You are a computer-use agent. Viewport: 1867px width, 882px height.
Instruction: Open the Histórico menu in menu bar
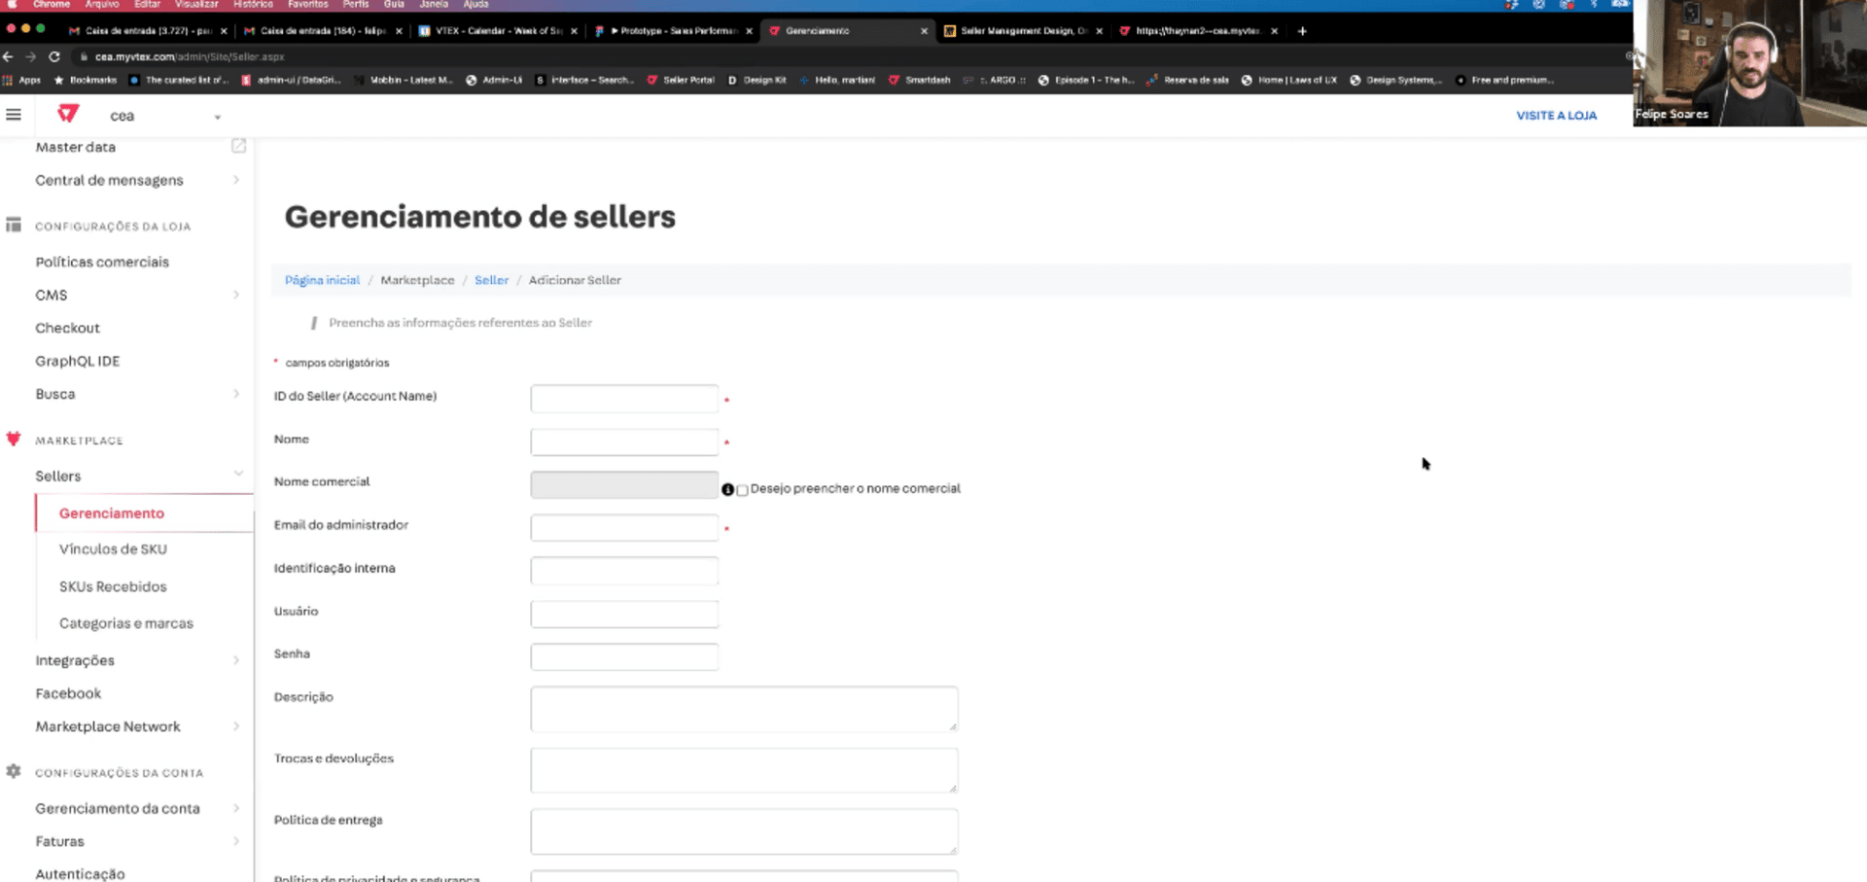pyautogui.click(x=253, y=5)
